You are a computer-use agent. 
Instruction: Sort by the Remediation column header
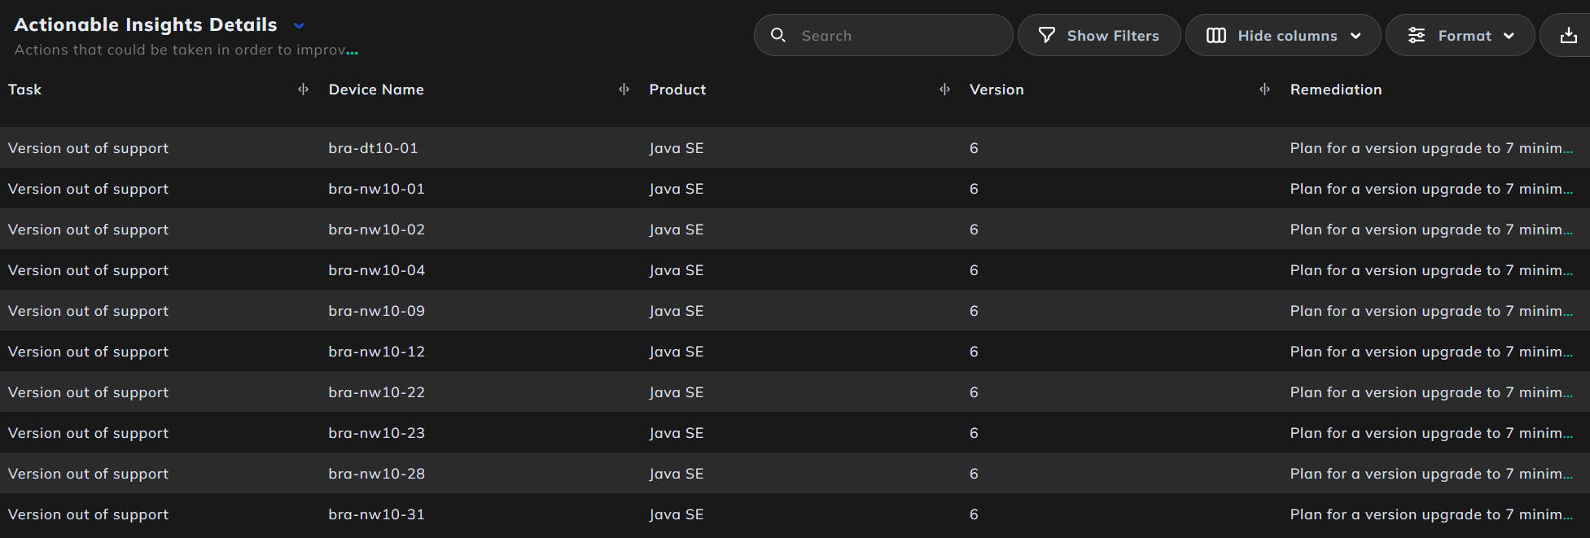pos(1336,90)
